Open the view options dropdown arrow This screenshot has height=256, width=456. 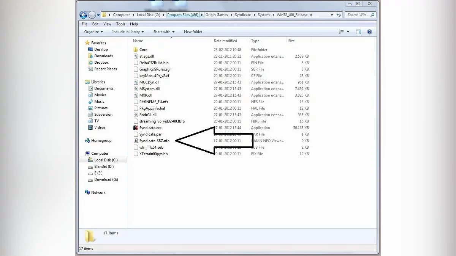pos(348,32)
